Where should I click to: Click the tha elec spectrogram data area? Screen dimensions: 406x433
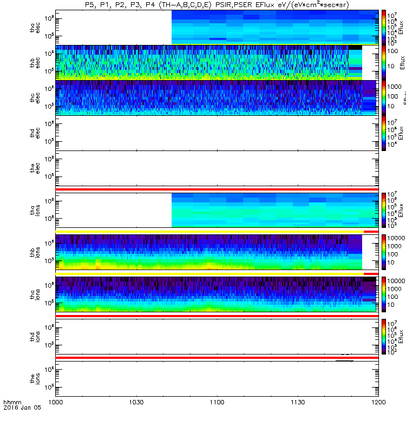click(275, 28)
